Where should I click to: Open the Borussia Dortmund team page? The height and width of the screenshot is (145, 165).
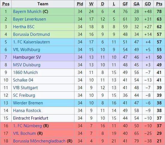coord(31,34)
